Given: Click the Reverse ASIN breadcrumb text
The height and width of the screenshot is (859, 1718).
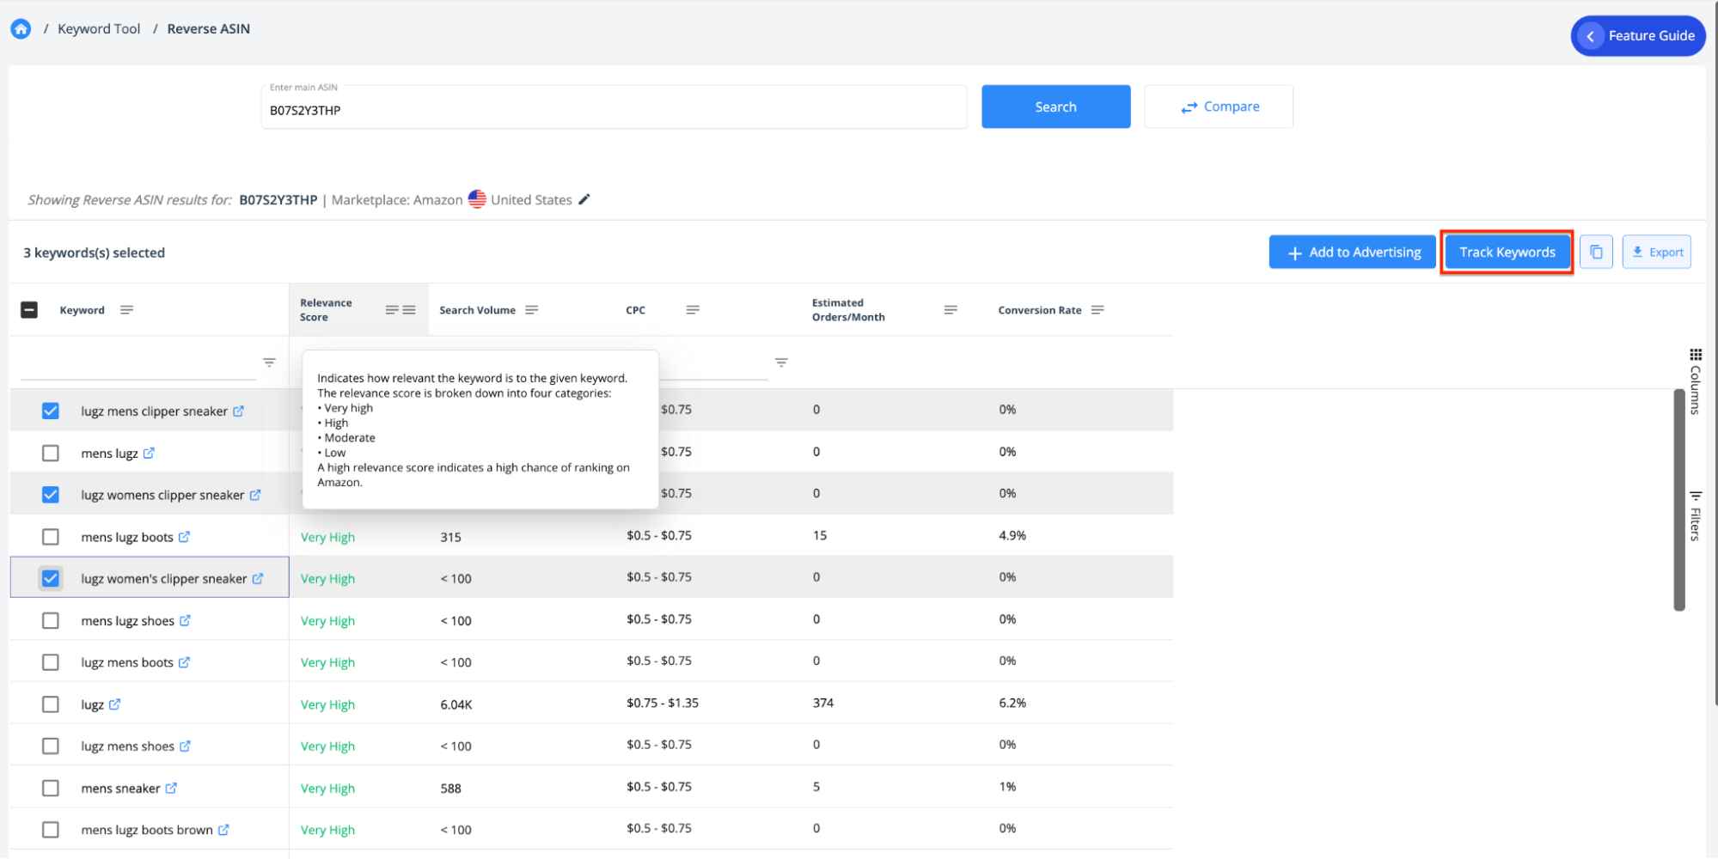Looking at the screenshot, I should [208, 28].
